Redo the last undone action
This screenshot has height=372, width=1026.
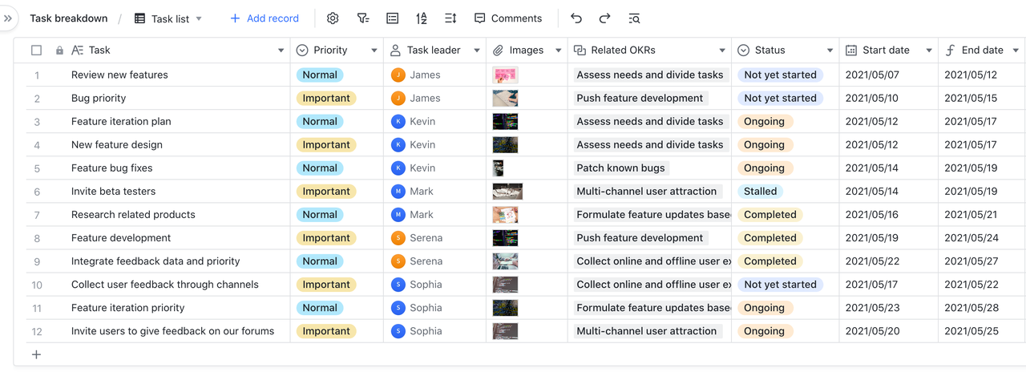pyautogui.click(x=605, y=18)
